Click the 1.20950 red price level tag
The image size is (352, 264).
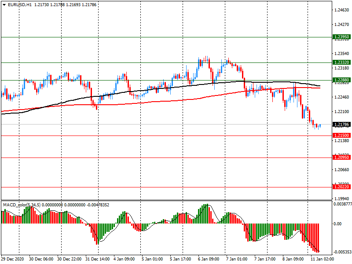pyautogui.click(x=341, y=157)
